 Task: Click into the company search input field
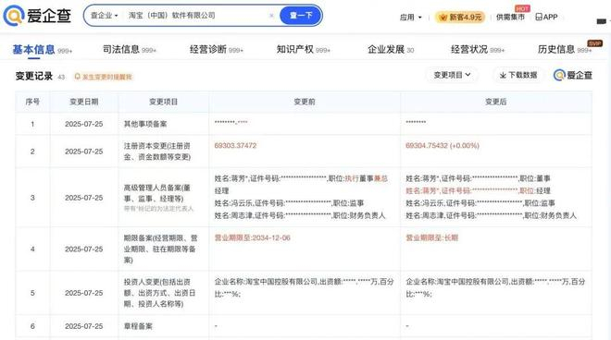(197, 16)
